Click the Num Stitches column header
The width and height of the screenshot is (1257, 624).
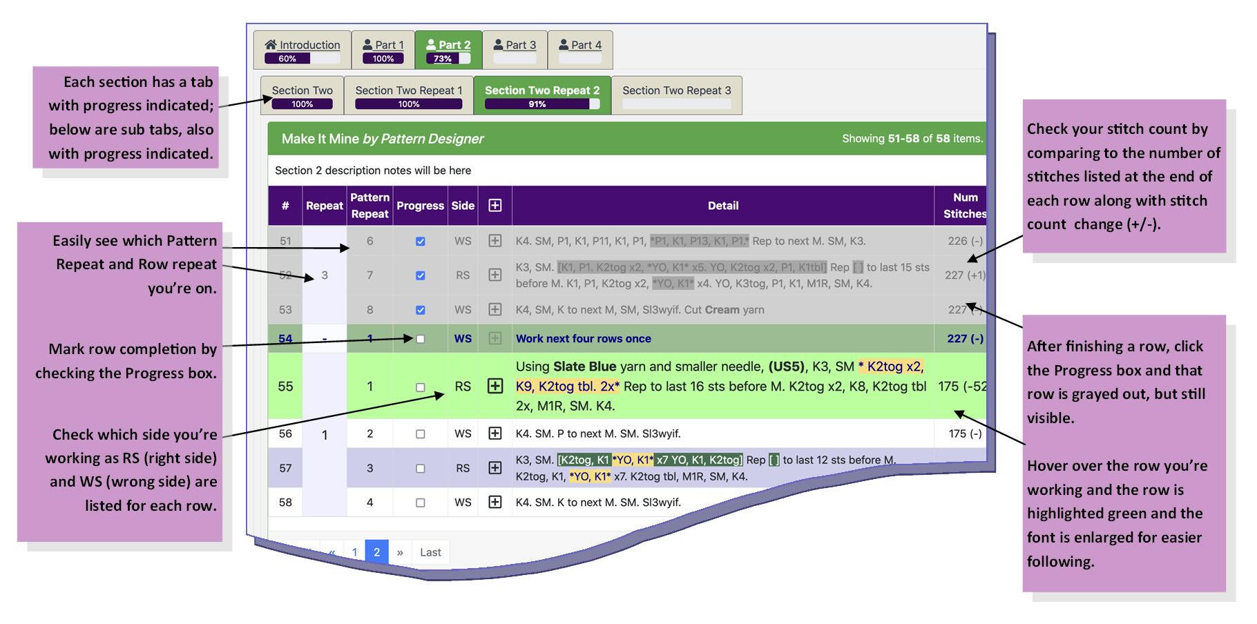(x=964, y=206)
